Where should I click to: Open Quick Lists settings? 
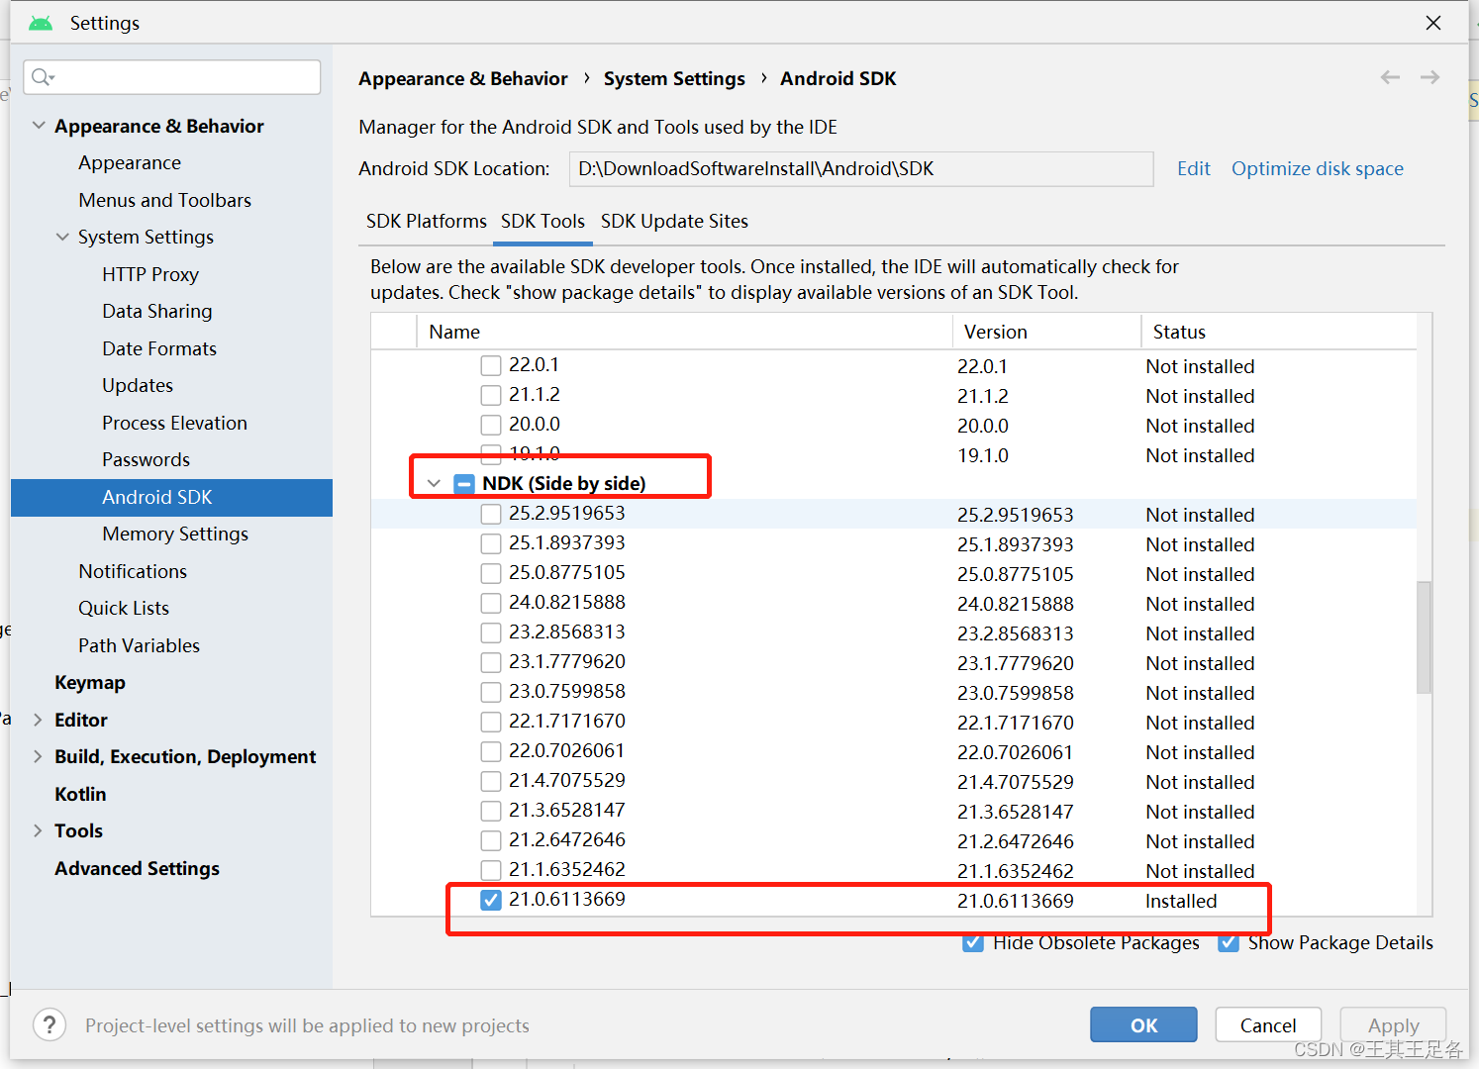tap(124, 608)
